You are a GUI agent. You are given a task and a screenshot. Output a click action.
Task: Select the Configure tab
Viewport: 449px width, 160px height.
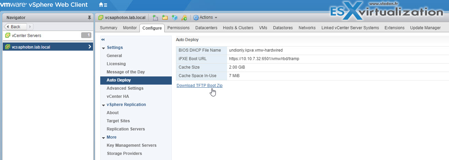(152, 28)
